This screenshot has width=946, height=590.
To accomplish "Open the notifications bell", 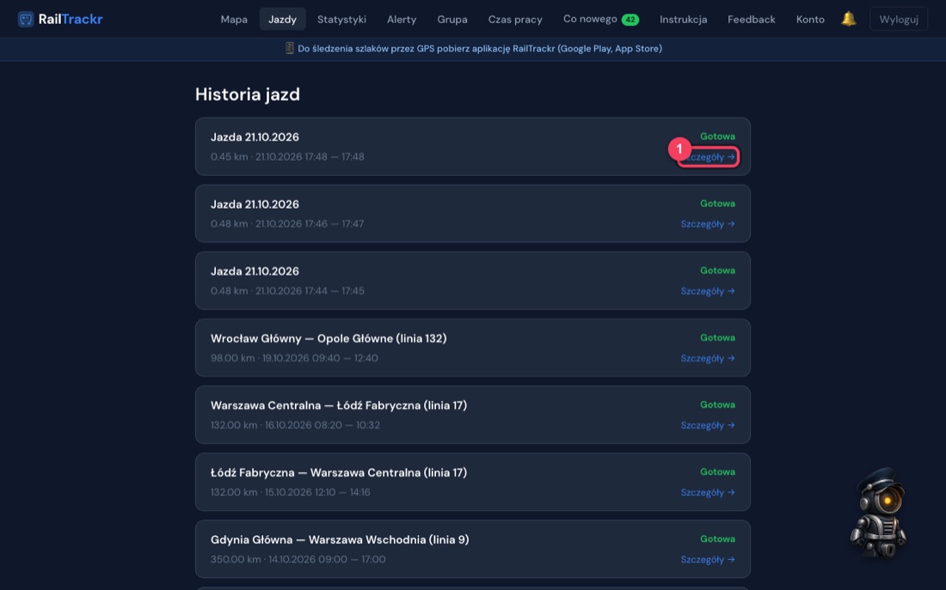I will 848,19.
